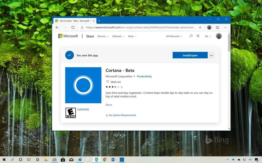Open a new tab with the plus icon
This screenshot has width=262, height=163.
tap(99, 21)
